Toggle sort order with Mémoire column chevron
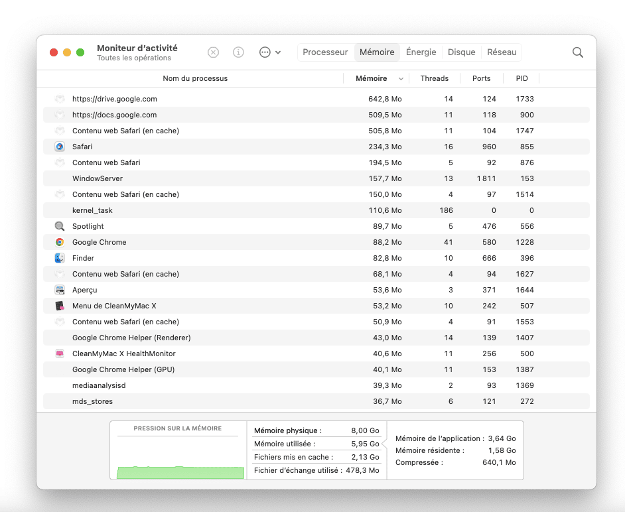 click(x=401, y=79)
